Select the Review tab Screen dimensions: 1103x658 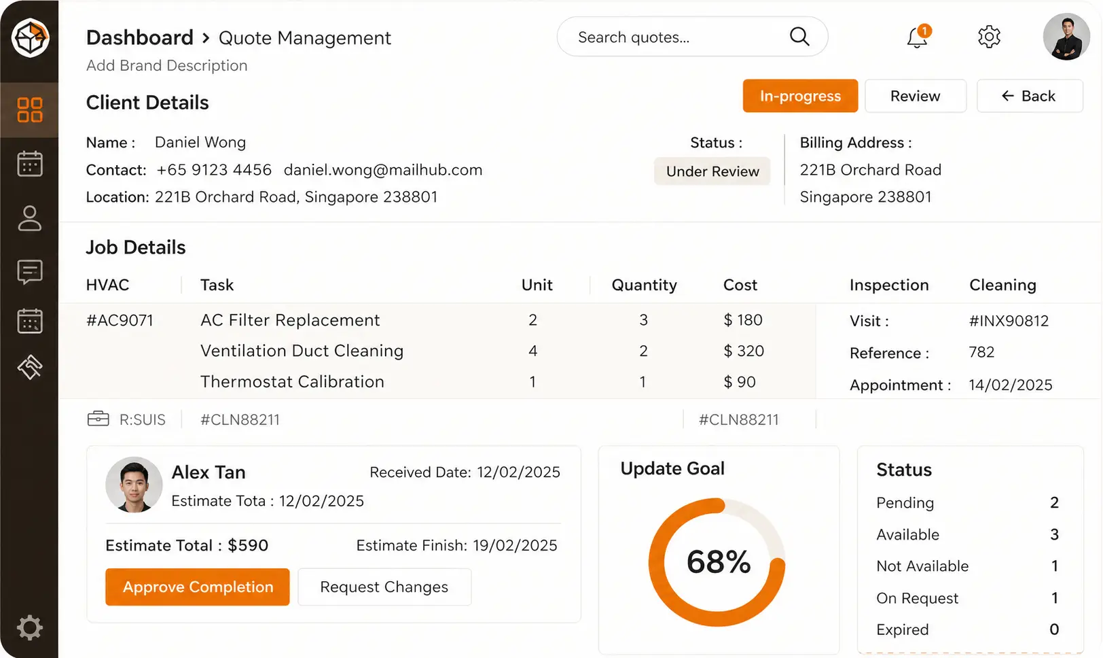(x=916, y=96)
